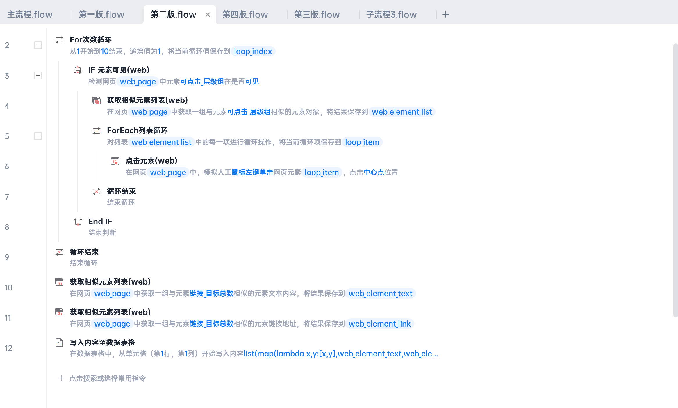Screen dimensions: 678x408
Task: Switch to the 主流程.flow tab
Action: [x=30, y=15]
